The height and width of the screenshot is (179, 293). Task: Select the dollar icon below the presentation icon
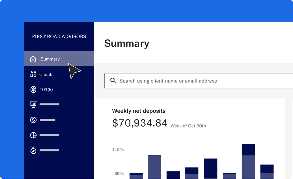click(33, 120)
